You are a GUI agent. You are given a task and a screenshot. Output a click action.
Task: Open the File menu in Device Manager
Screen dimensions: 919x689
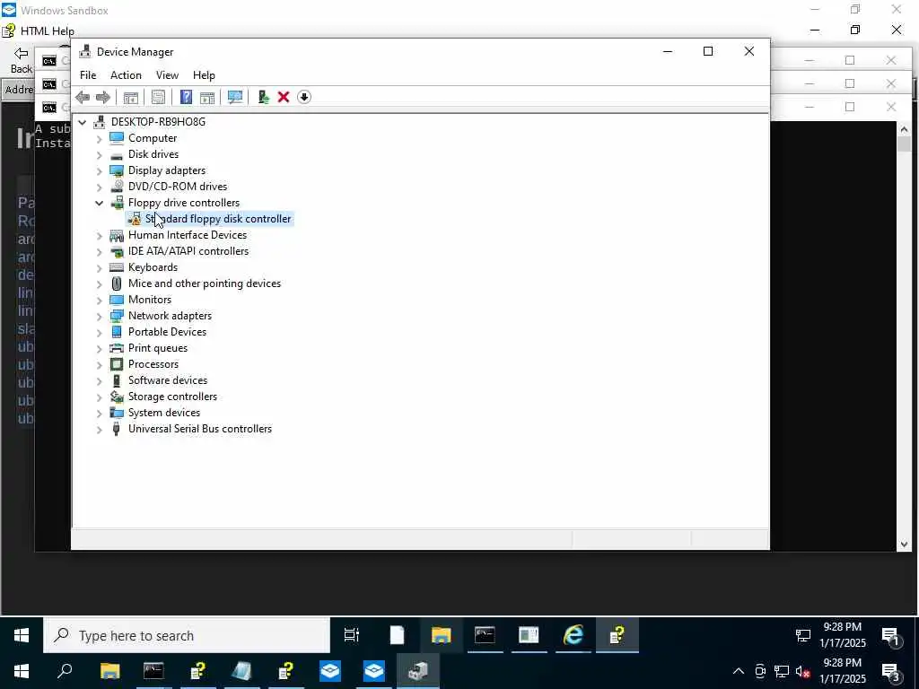(88, 75)
